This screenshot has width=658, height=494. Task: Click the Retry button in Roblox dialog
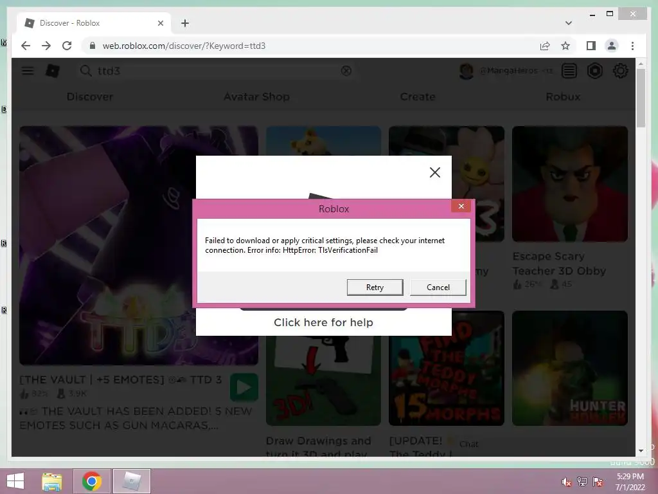coord(375,288)
